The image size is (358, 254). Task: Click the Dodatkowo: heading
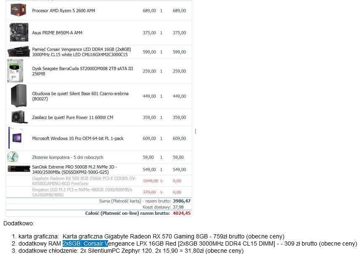(19, 223)
